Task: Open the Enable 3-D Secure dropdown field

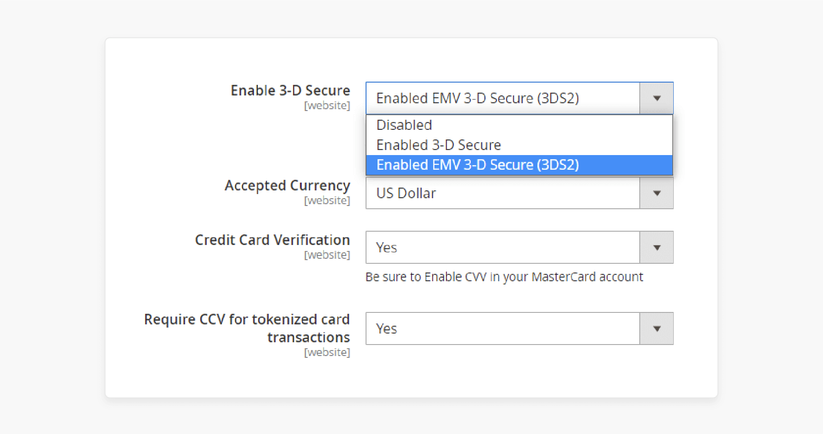Action: (x=519, y=98)
